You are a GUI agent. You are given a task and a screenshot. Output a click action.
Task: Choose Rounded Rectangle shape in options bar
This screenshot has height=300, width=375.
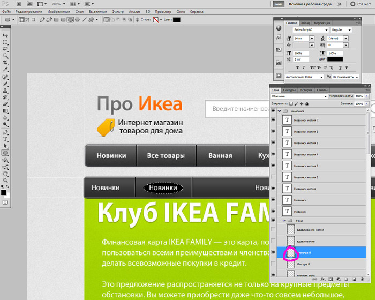click(63, 20)
